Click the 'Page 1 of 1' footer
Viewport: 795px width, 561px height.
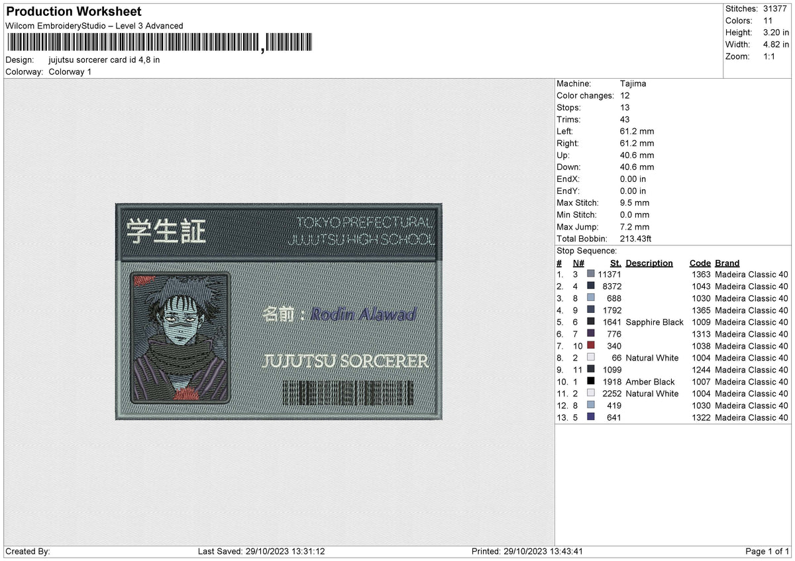767,552
